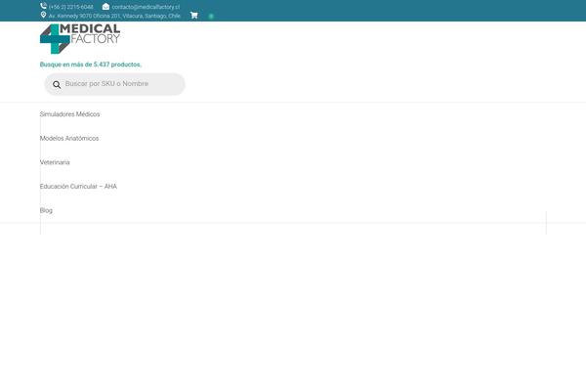Call the phone number link
586x391 pixels.
click(x=71, y=7)
